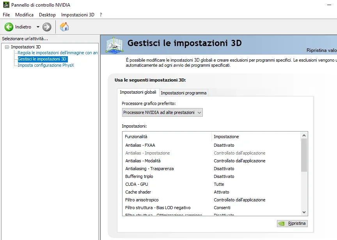Open the Impostazioni 3D menu
Image resolution: width=337 pixels, height=240 pixels.
pos(78,14)
